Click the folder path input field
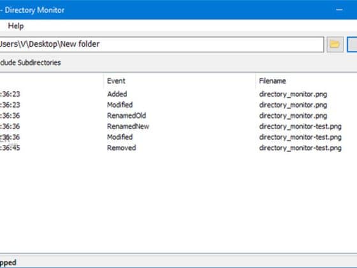 click(x=161, y=44)
